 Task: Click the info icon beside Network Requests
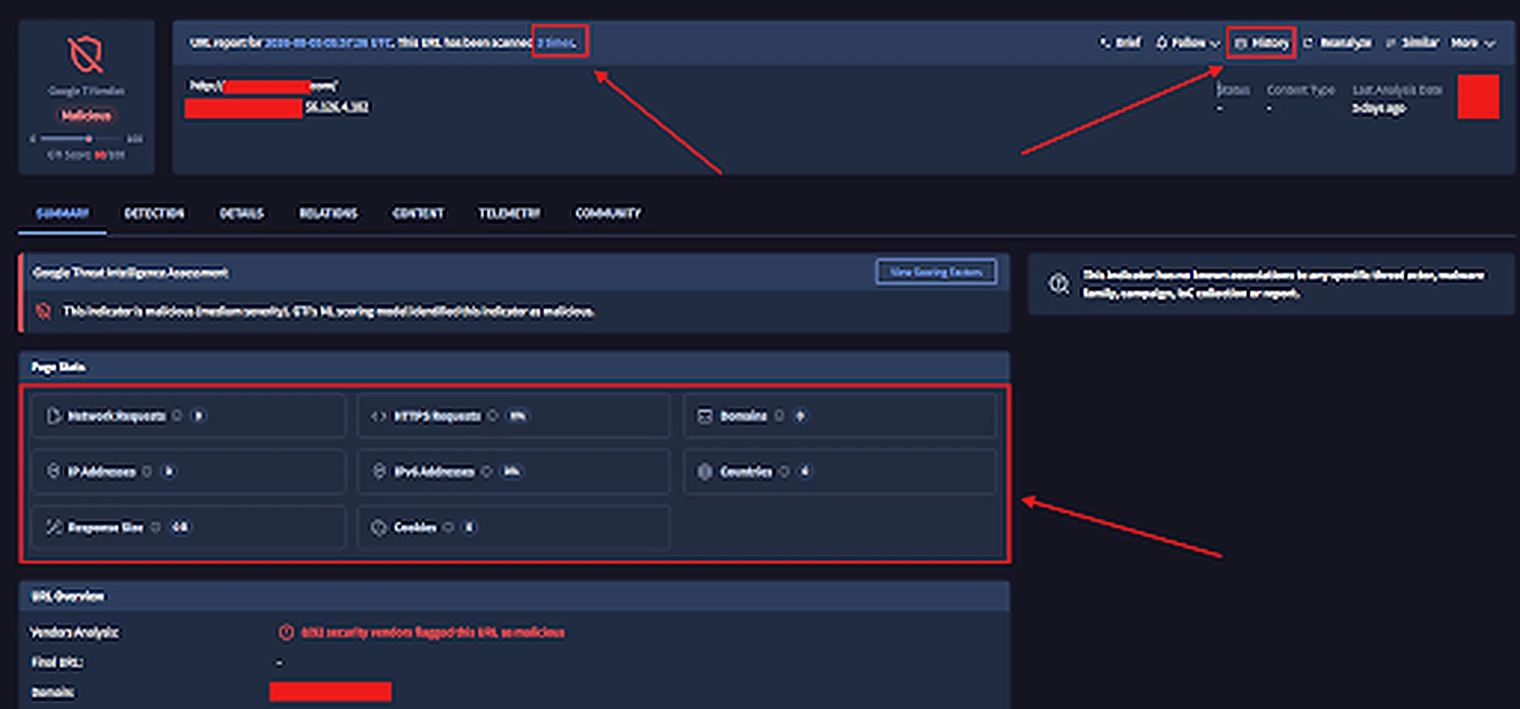(177, 415)
